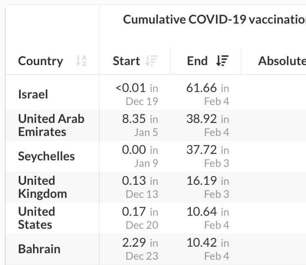This screenshot has width=306, height=265.
Task: Select the Israel row
Action: click(156, 94)
